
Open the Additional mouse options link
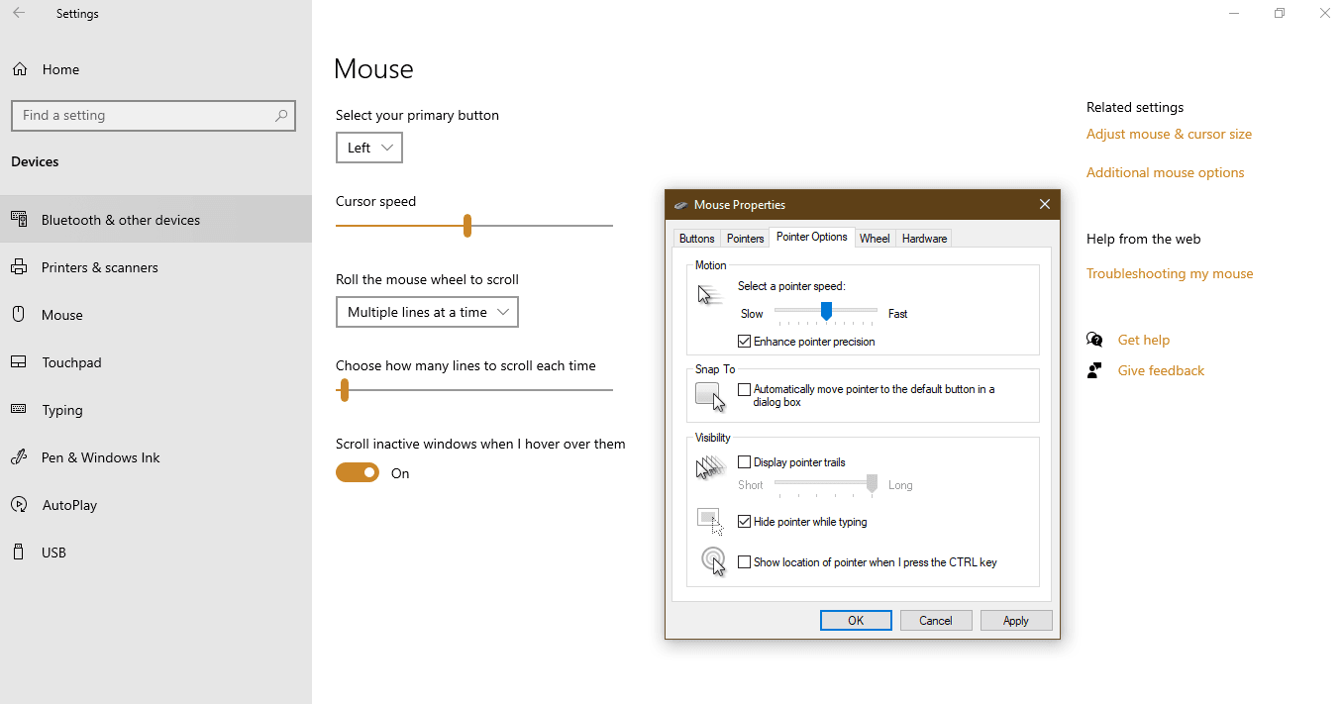pos(1165,171)
